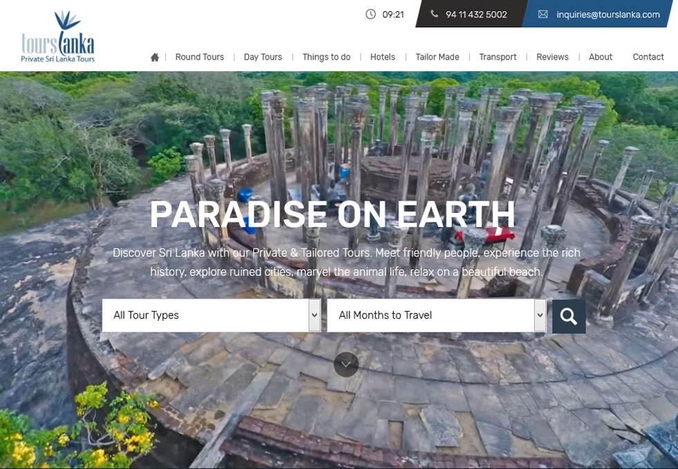The height and width of the screenshot is (469, 678).
Task: Click the home icon in navigation
Action: tap(155, 57)
